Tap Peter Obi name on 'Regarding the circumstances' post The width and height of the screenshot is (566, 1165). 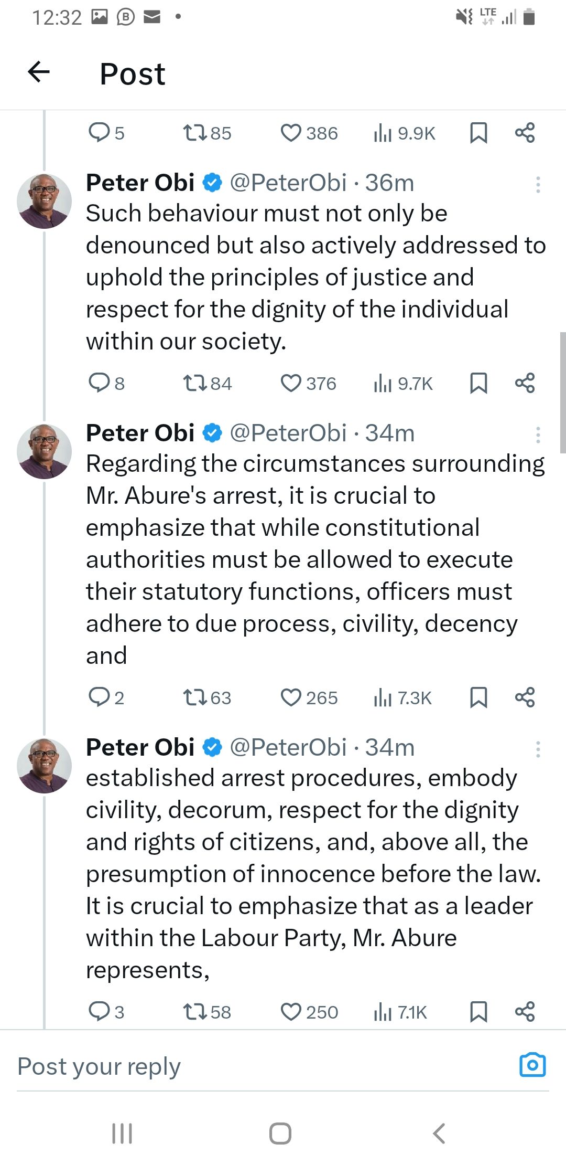point(140,433)
